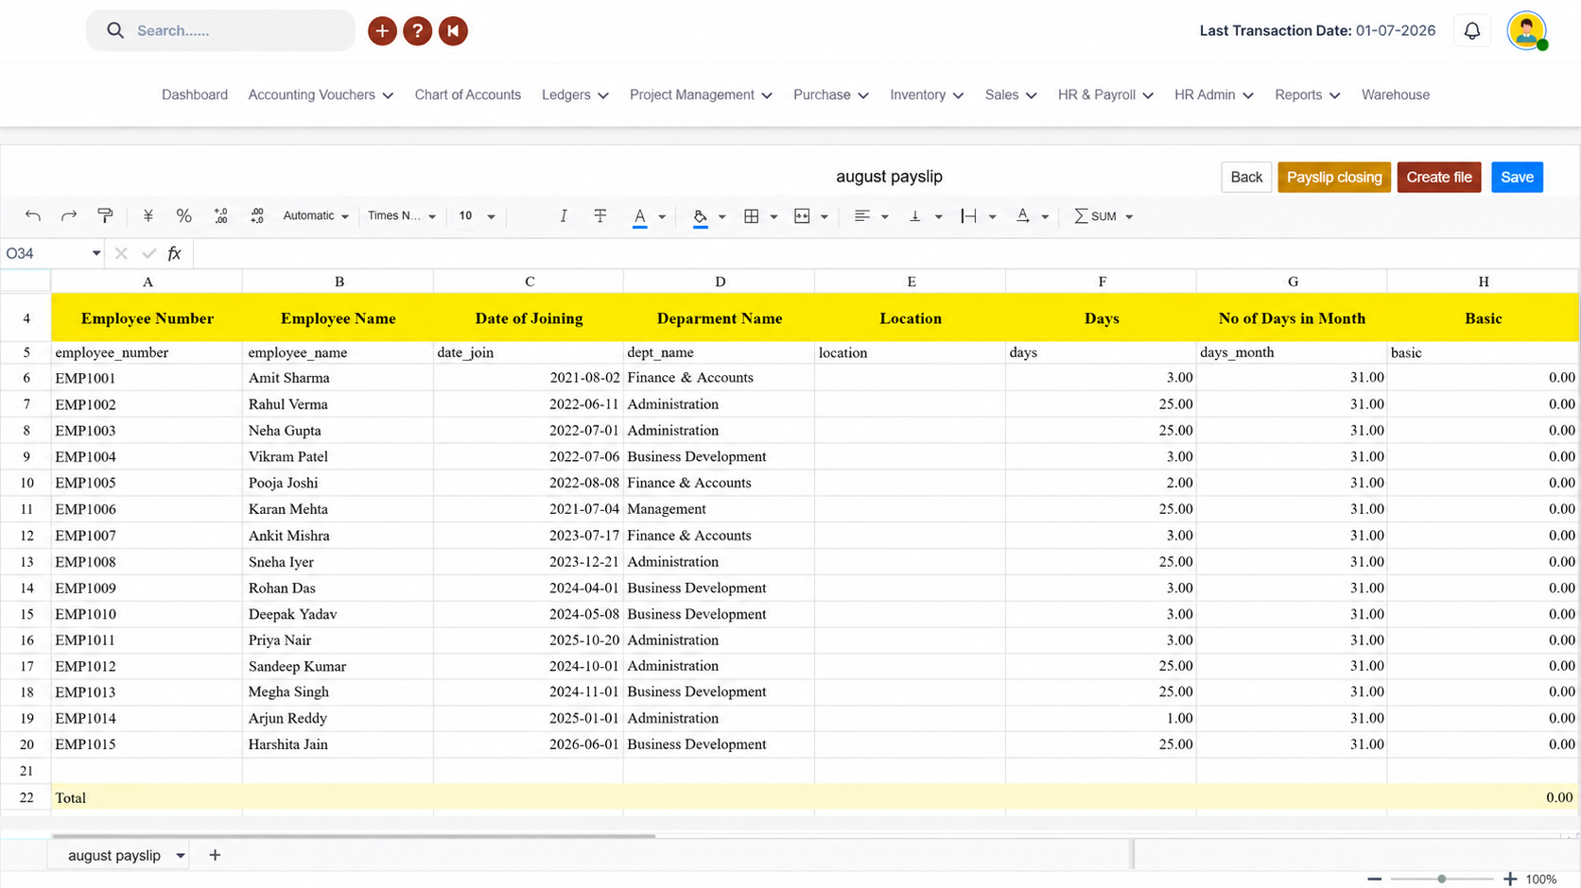
Task: Click the undo arrow icon
Action: 33,216
